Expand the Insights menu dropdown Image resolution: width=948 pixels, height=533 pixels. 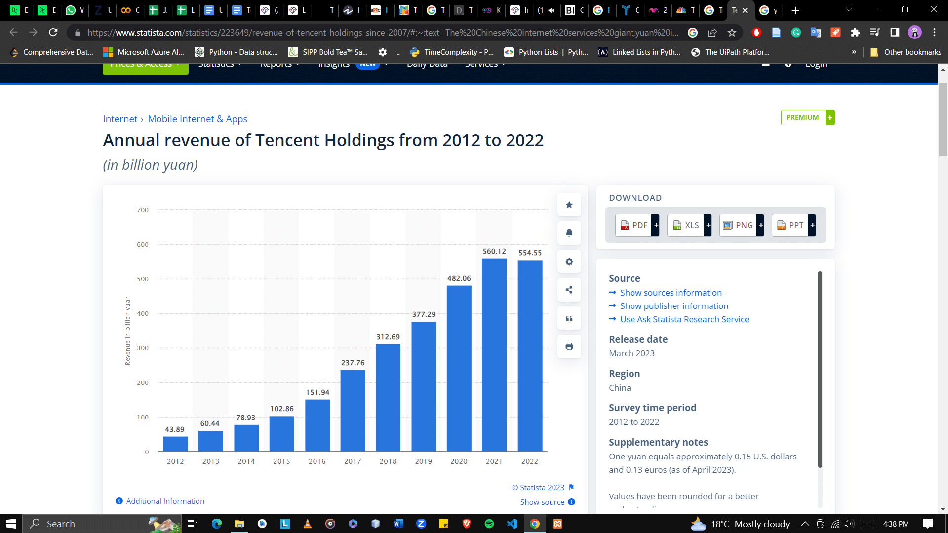[x=353, y=65]
